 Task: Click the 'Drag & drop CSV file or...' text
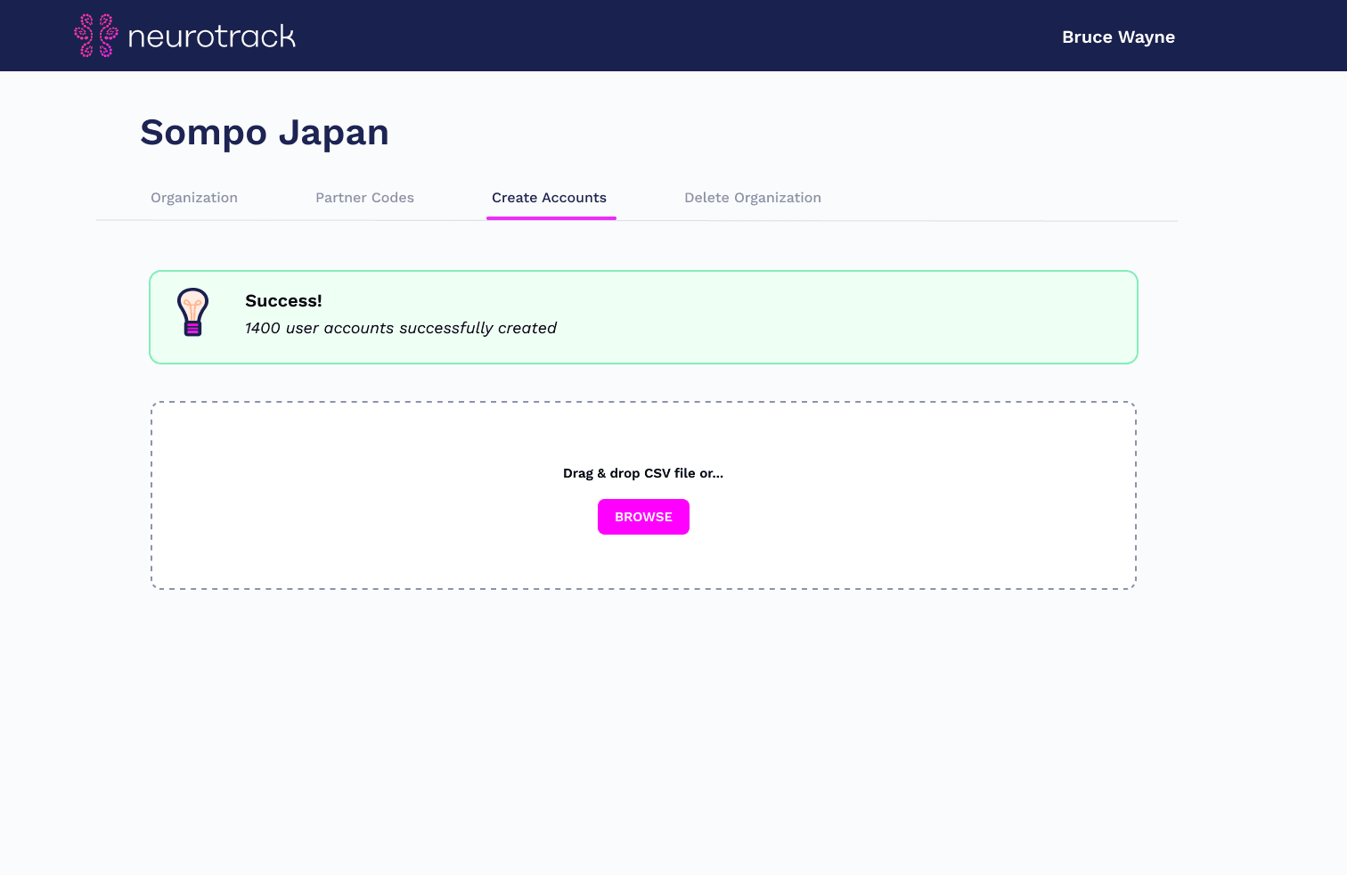(x=643, y=473)
